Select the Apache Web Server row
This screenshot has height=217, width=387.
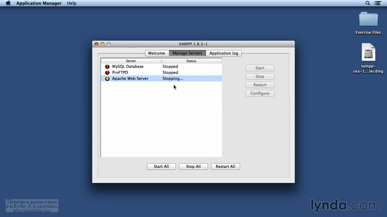point(161,79)
